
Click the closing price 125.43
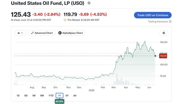21,14
